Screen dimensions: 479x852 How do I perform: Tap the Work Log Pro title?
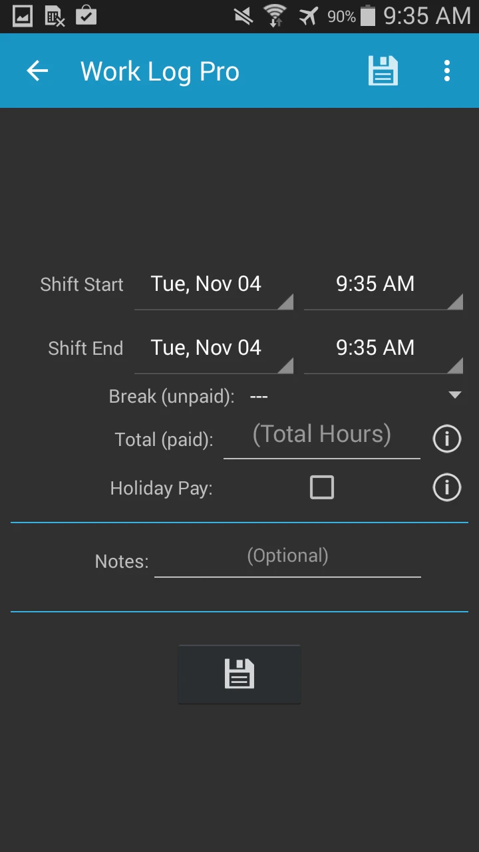click(x=160, y=71)
